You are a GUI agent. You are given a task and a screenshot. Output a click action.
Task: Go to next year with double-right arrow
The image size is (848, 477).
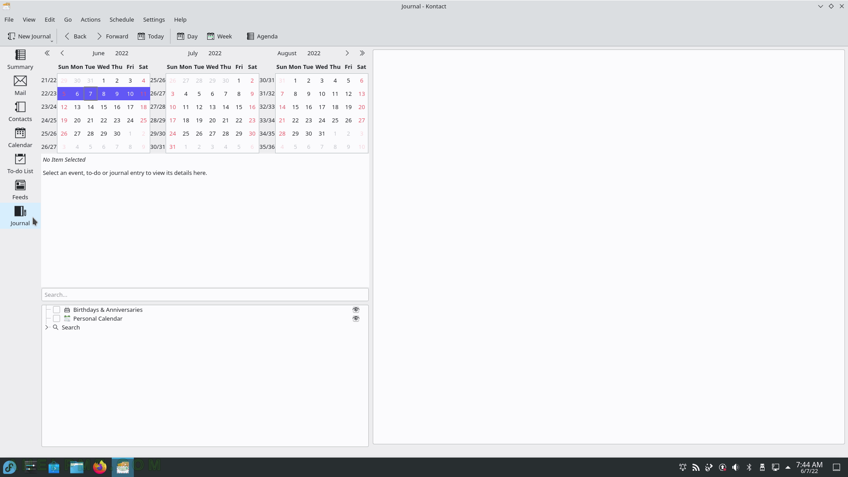click(362, 53)
